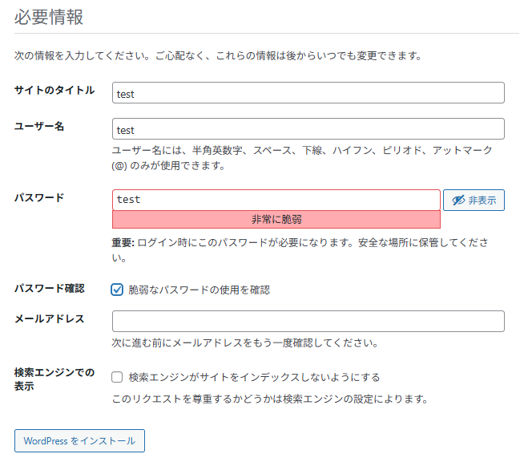This screenshot has height=458, width=524.
Task: Click the パスワード field label
Action: (39, 197)
